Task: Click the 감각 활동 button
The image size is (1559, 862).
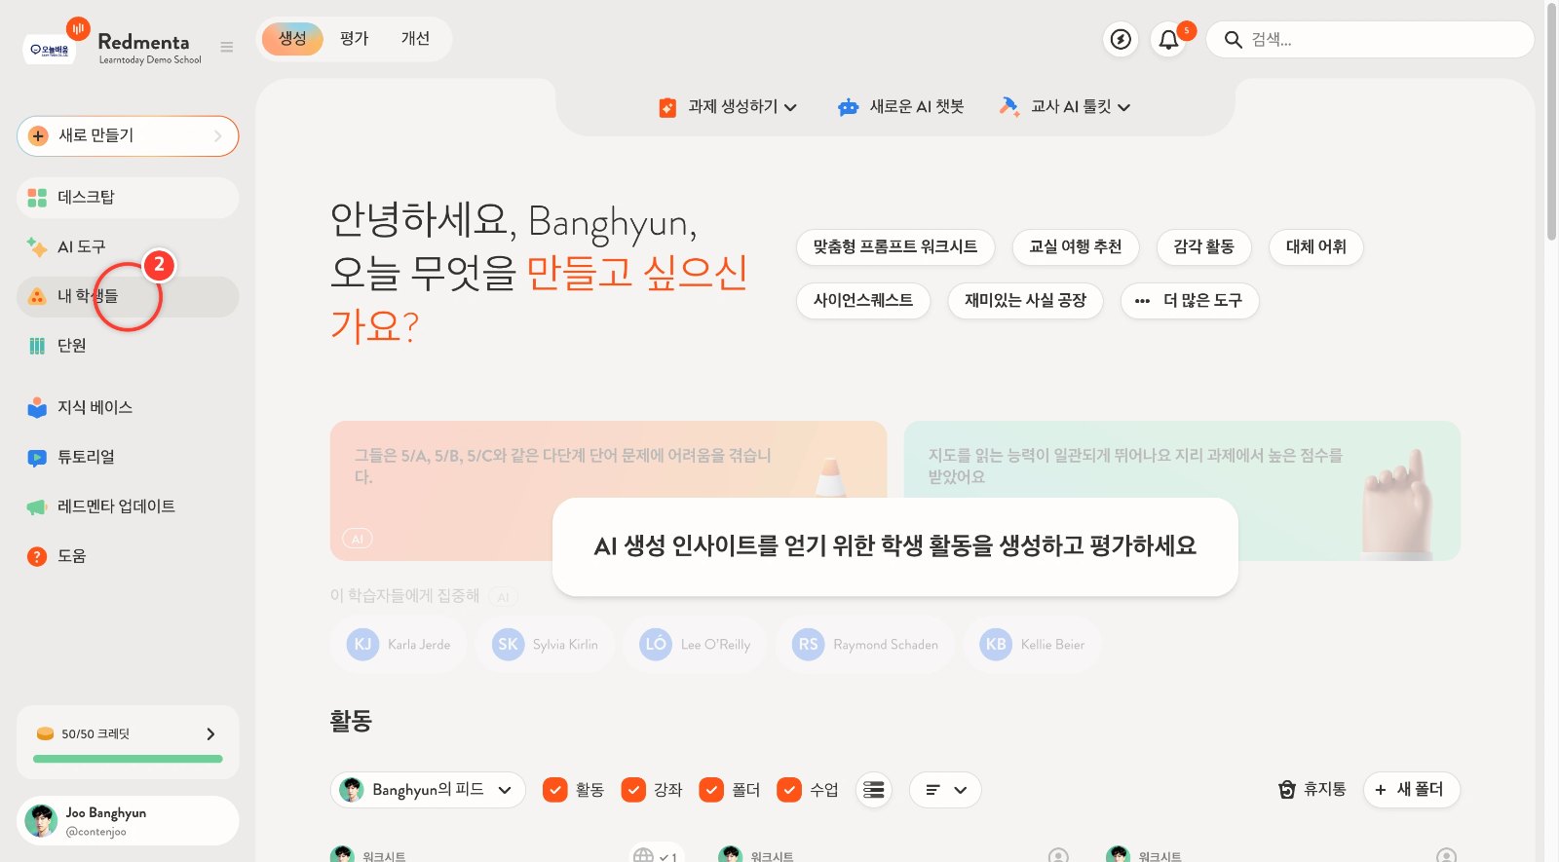Action: [x=1204, y=247]
